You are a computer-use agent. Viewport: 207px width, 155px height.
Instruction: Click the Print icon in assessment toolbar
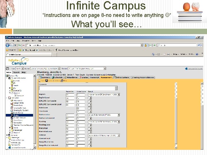click(62, 81)
